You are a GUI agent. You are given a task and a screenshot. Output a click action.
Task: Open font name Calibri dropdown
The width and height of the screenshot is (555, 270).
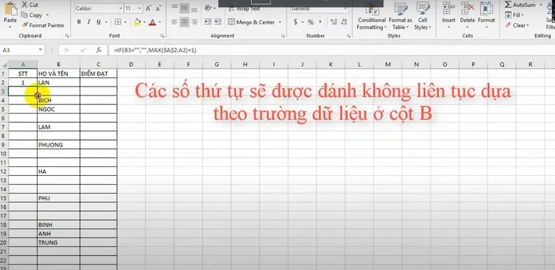click(x=120, y=8)
